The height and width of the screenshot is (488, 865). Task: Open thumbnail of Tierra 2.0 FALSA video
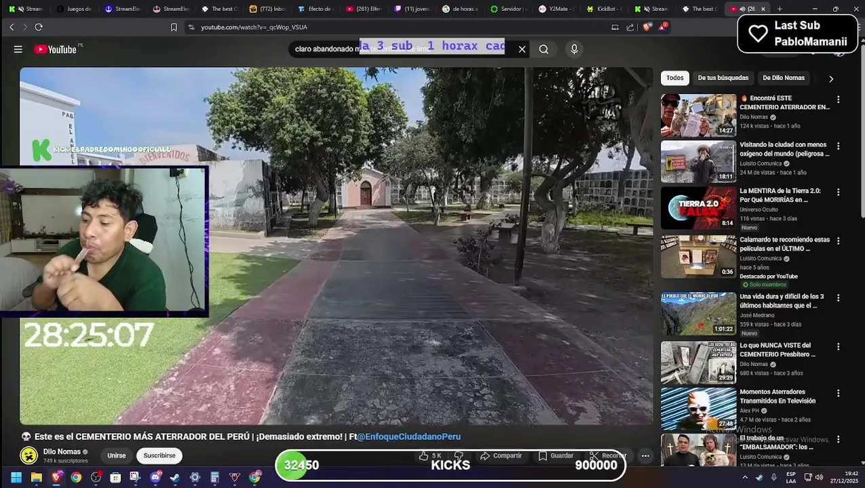[x=698, y=208]
